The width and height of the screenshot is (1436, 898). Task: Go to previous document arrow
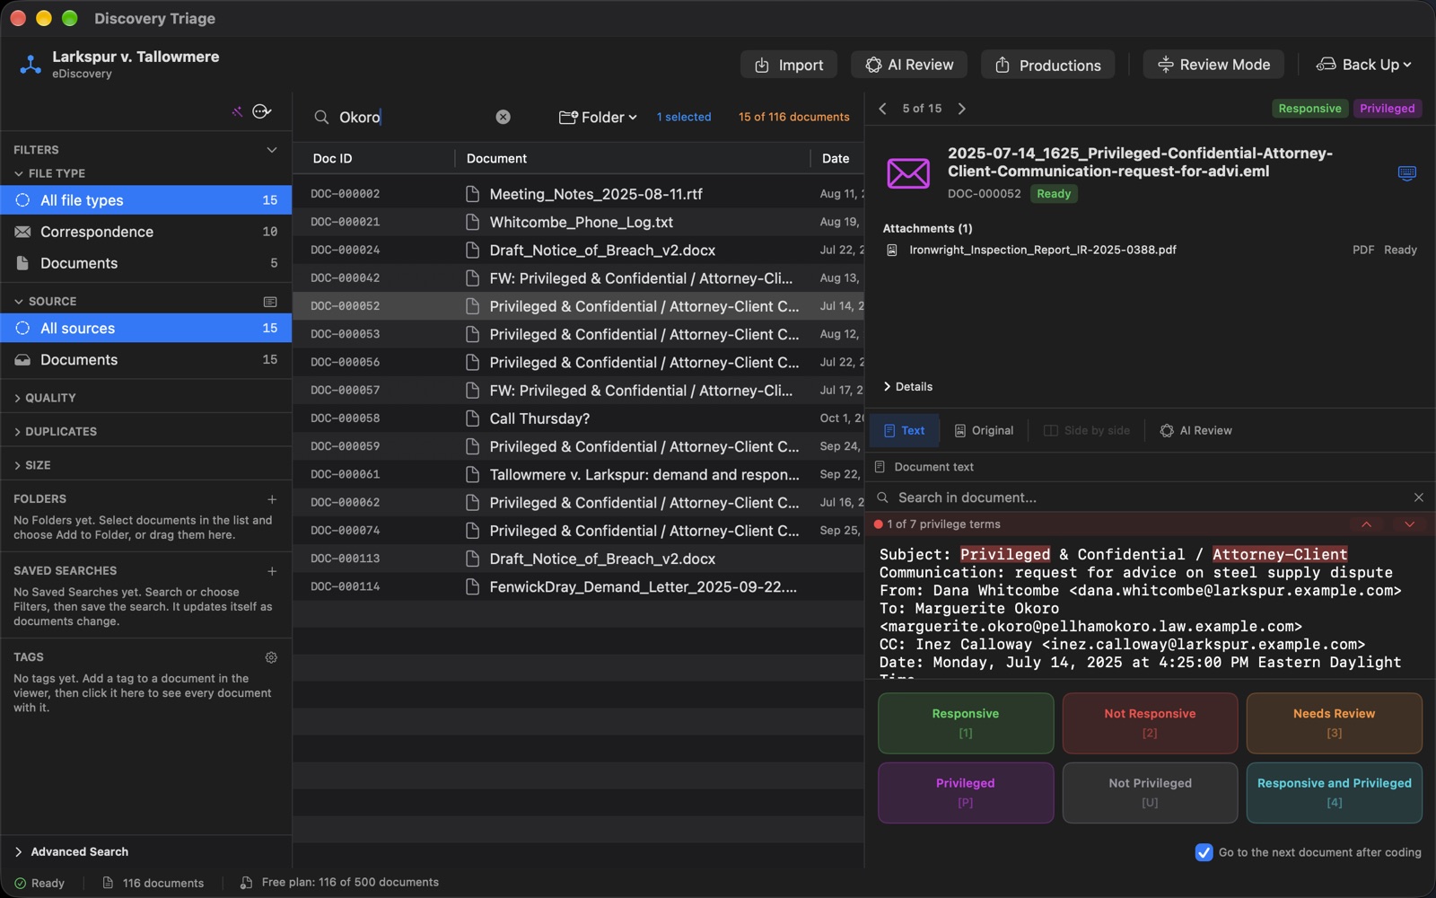[x=882, y=109]
